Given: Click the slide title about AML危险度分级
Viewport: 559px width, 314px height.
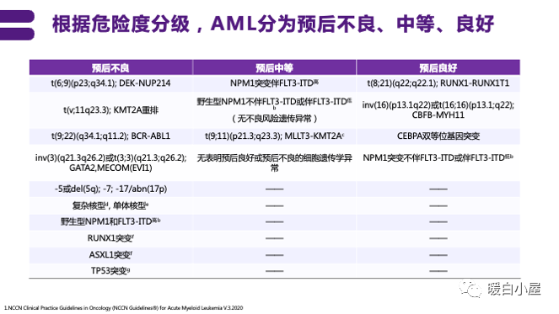Looking at the screenshot, I should click(272, 24).
